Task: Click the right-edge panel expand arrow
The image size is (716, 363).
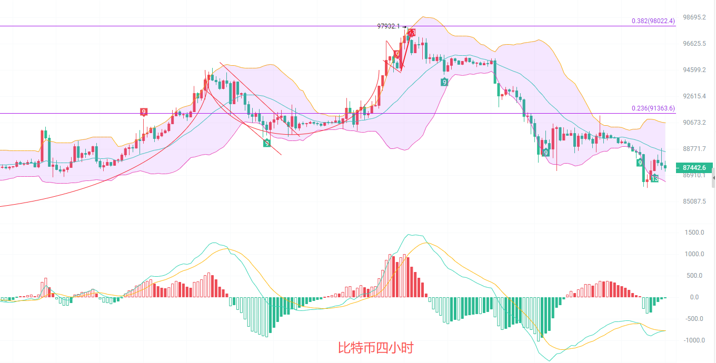Action: (713, 179)
